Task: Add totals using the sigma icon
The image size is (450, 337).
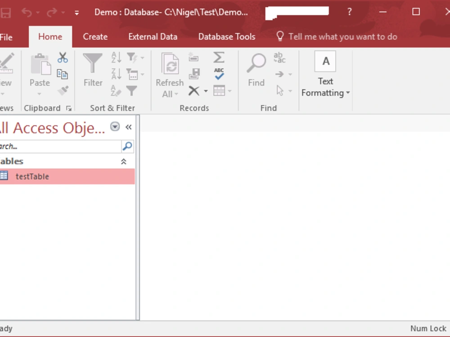Action: pos(219,56)
